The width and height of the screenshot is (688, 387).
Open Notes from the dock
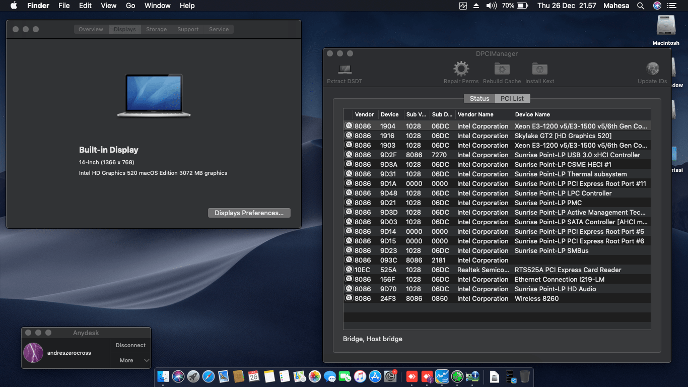269,376
